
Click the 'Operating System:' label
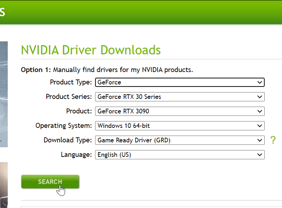tap(64, 126)
